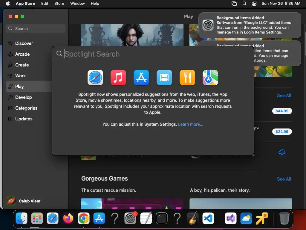The width and height of the screenshot is (306, 230).
Task: Click See All above the $44.99 app
Action: tap(284, 96)
